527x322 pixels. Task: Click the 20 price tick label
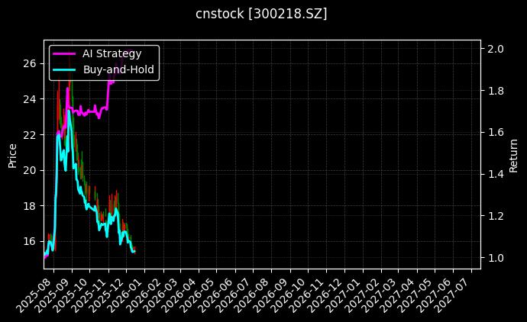tap(31, 170)
